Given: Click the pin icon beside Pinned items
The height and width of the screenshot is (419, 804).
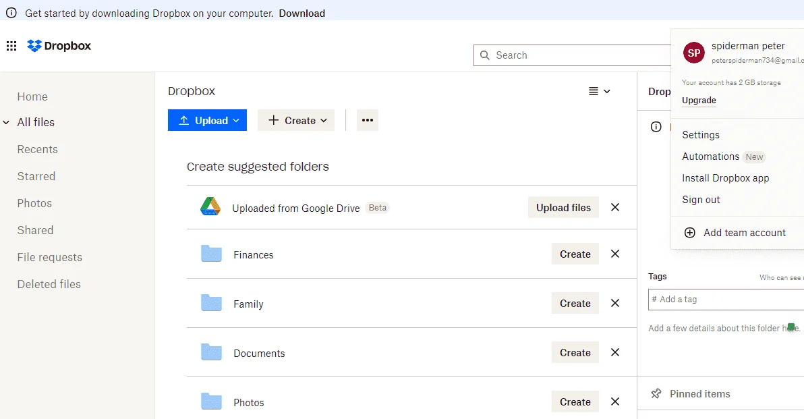Looking at the screenshot, I should click(x=656, y=394).
